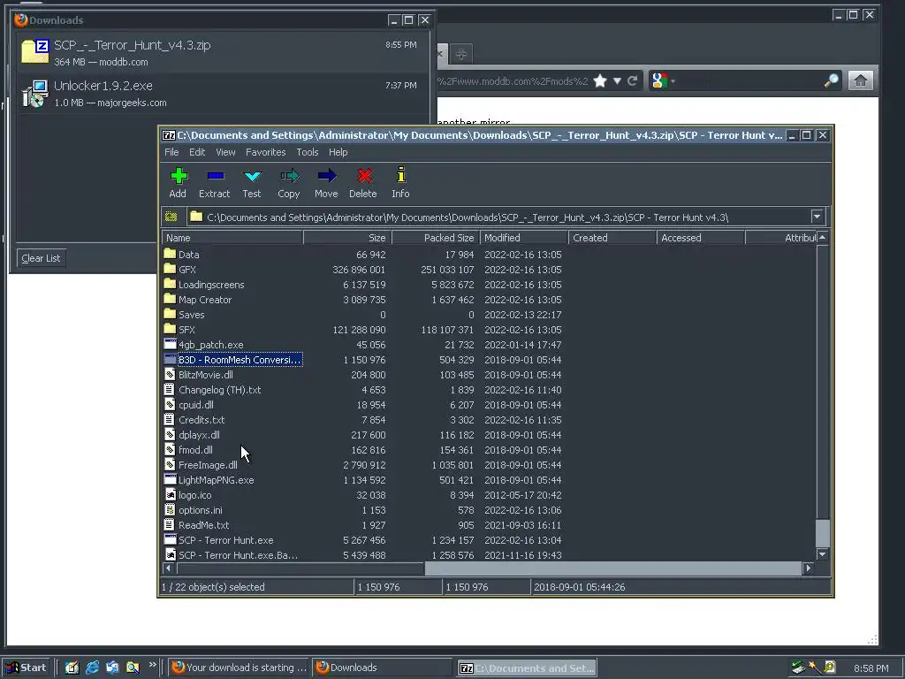The height and width of the screenshot is (679, 905).
Task: Sort by Name column header
Action: click(x=232, y=238)
